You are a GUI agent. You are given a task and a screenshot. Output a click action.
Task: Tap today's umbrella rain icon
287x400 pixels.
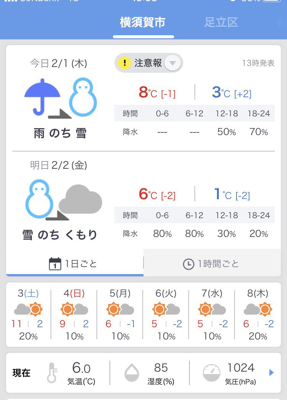(x=42, y=97)
